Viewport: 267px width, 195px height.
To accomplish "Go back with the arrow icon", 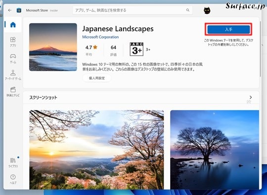I will 10,10.
